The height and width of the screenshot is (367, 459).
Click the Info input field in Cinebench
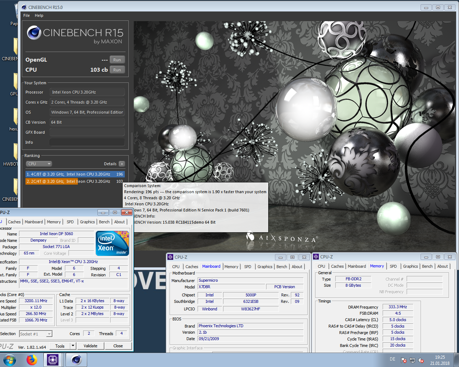(x=87, y=142)
